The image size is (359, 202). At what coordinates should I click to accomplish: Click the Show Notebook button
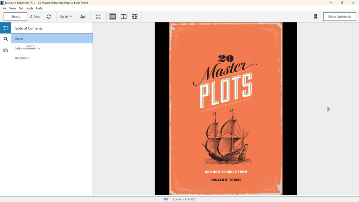(339, 16)
